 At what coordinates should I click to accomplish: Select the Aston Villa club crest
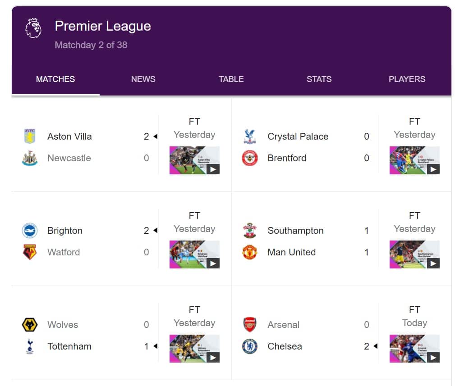(x=30, y=136)
